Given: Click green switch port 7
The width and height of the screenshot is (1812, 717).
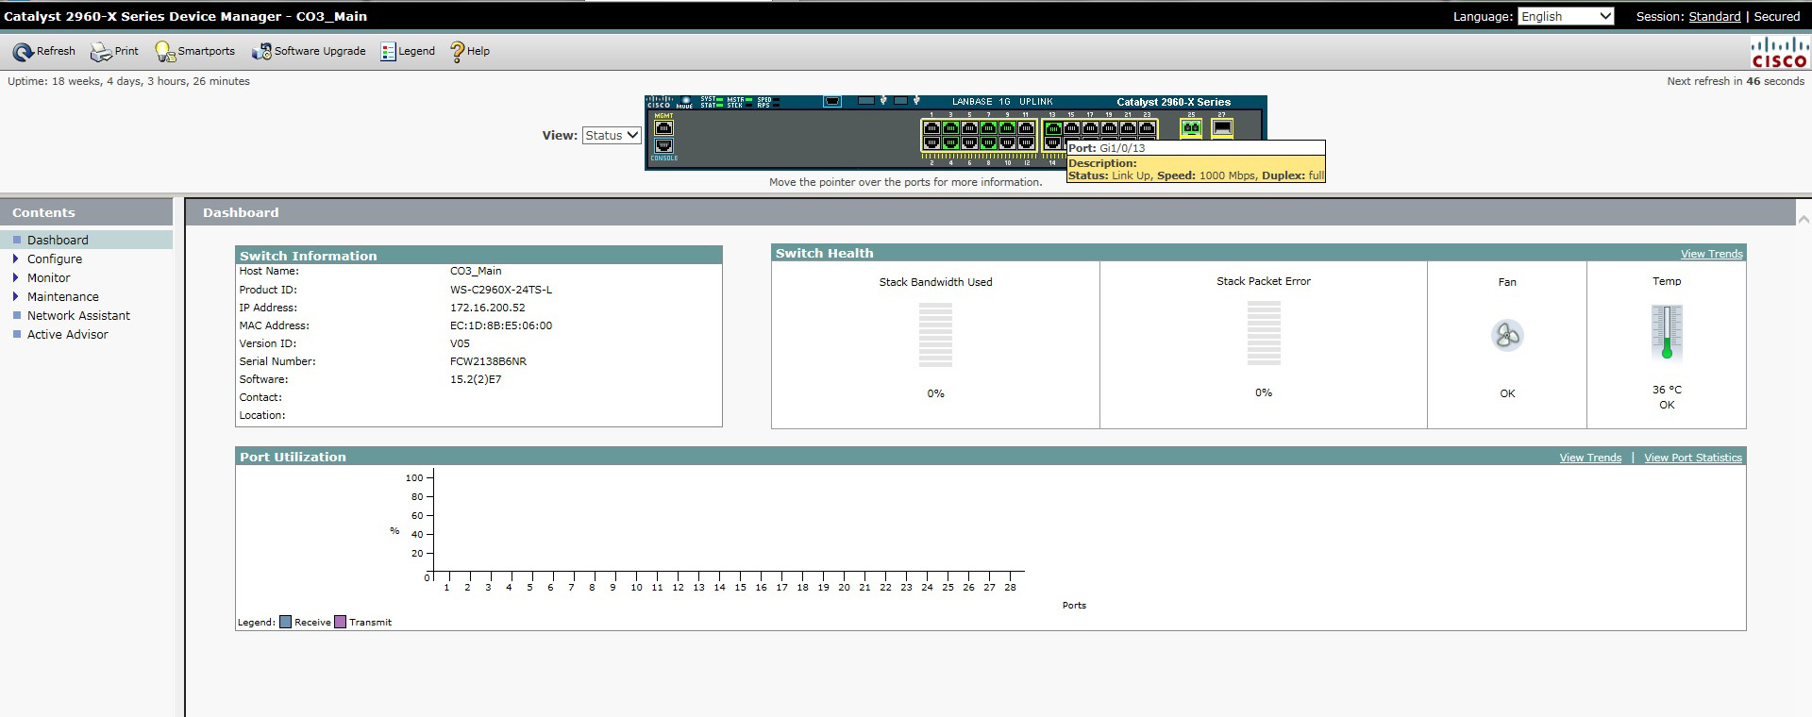Looking at the screenshot, I should point(988,128).
